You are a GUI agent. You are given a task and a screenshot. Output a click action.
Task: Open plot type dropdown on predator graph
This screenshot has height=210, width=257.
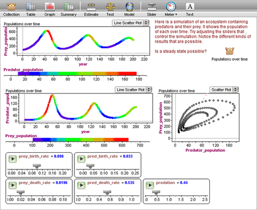(x=133, y=90)
